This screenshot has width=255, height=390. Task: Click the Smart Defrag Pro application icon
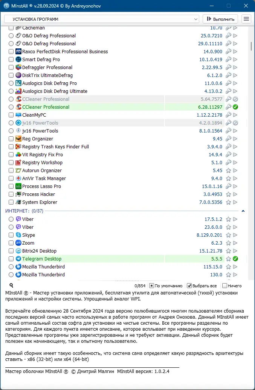(18, 59)
